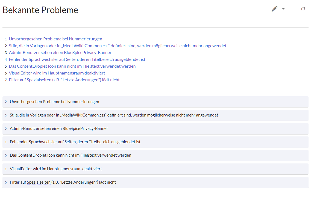Expand chevron for 'Unvorhergesehen Probleme bei Nummerierungen' panel

pyautogui.click(x=5, y=102)
